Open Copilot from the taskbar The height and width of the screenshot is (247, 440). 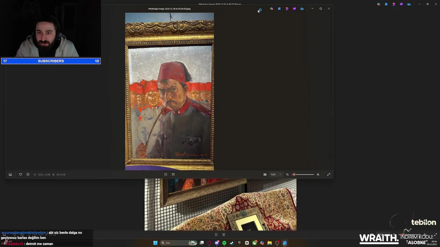coord(262,243)
